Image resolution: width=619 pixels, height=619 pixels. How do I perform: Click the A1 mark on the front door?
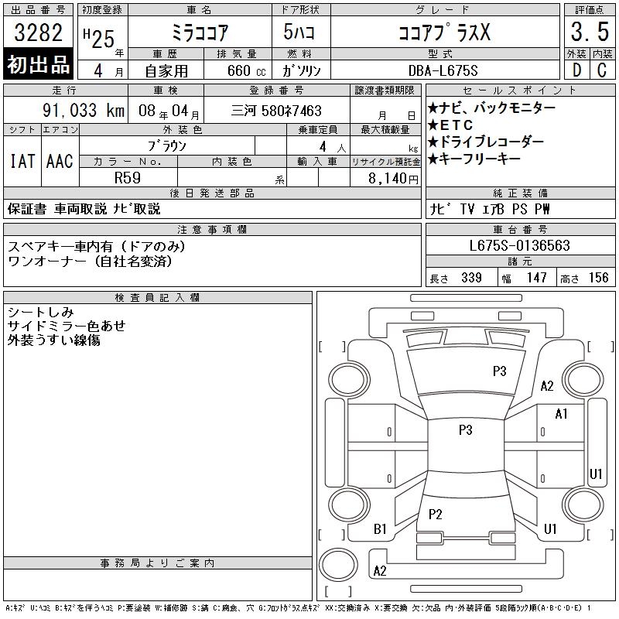click(x=561, y=414)
